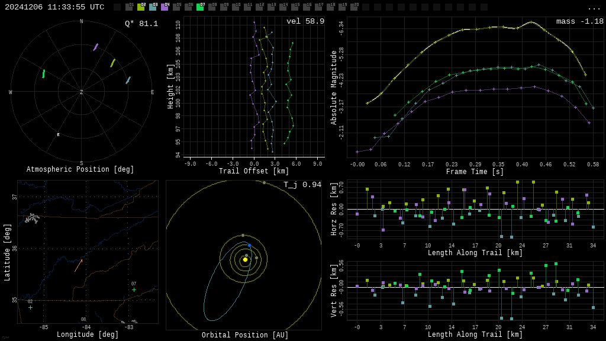Select inactive station 01 square
606x341 pixels.
pos(129,7)
